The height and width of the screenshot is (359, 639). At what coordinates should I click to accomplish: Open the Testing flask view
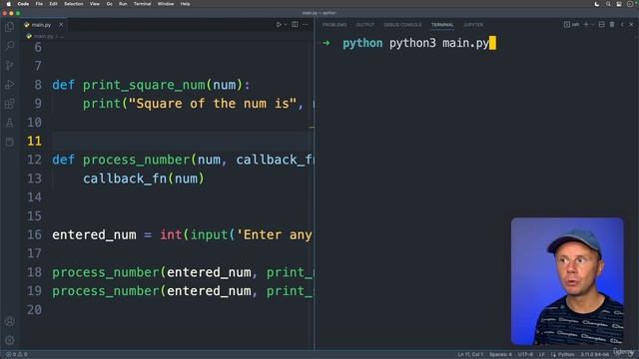pyautogui.click(x=10, y=123)
